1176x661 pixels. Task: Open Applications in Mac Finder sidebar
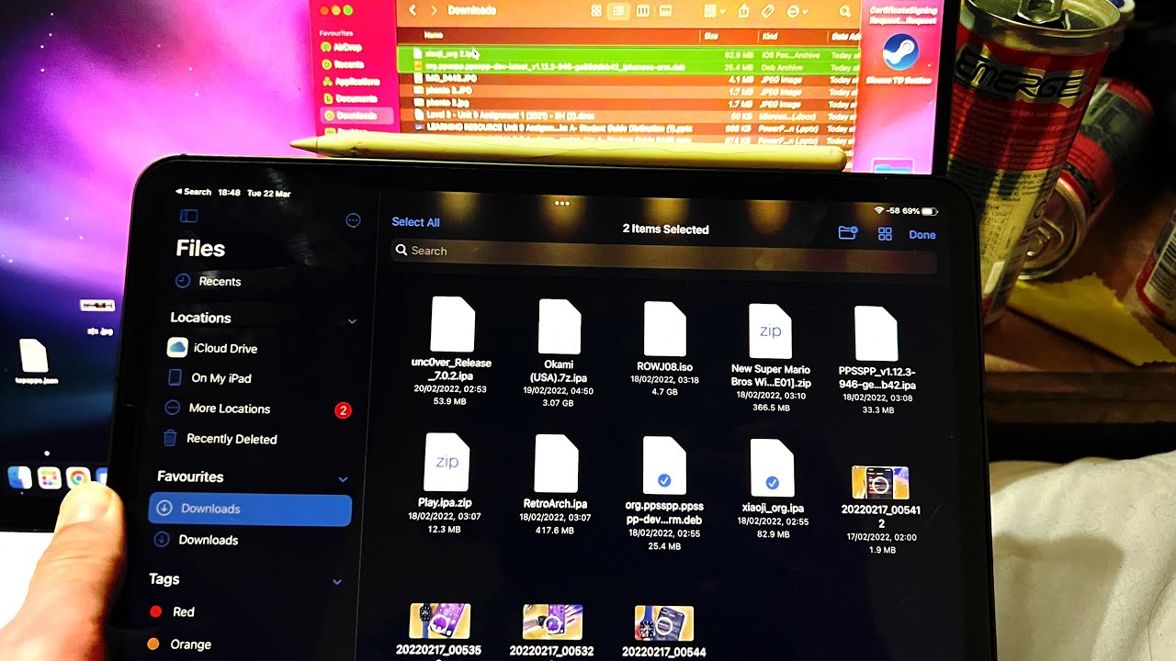point(351,81)
